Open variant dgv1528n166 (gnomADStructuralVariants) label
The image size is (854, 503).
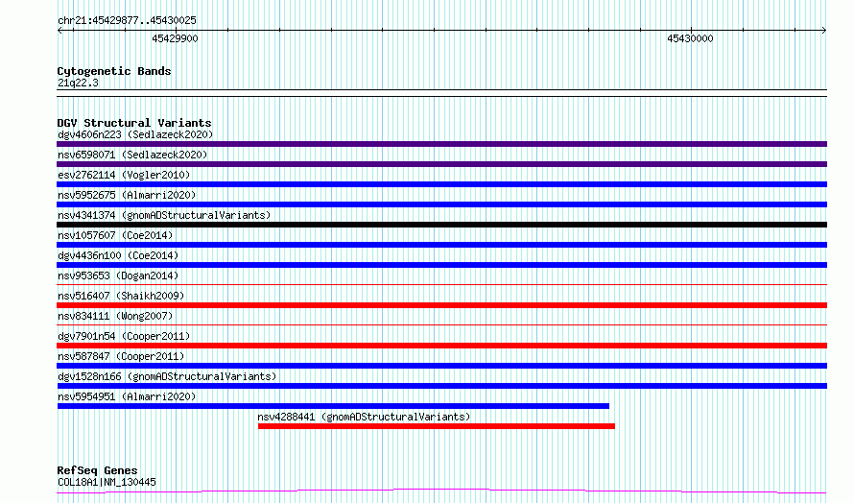click(x=167, y=376)
